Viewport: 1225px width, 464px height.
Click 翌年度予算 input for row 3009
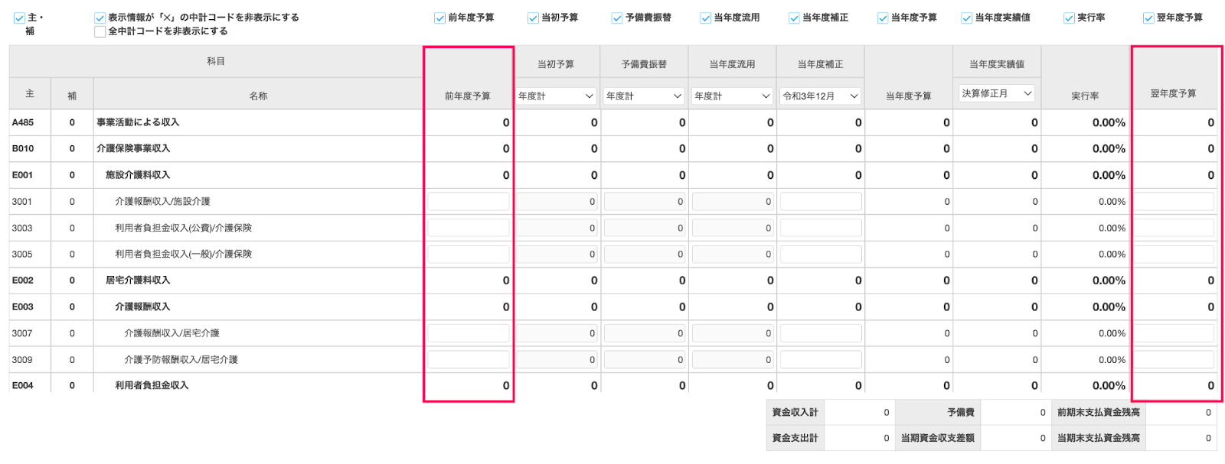click(x=1174, y=359)
